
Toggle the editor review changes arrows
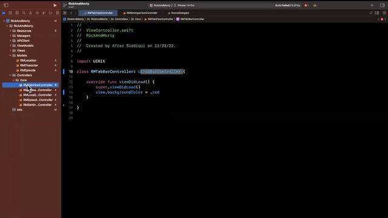point(370,13)
